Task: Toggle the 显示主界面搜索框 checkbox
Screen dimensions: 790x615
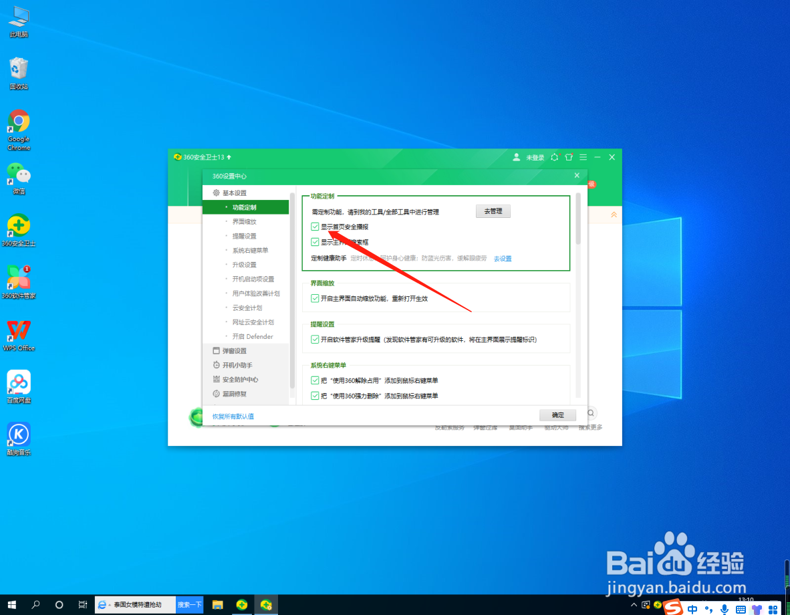Action: [x=315, y=242]
